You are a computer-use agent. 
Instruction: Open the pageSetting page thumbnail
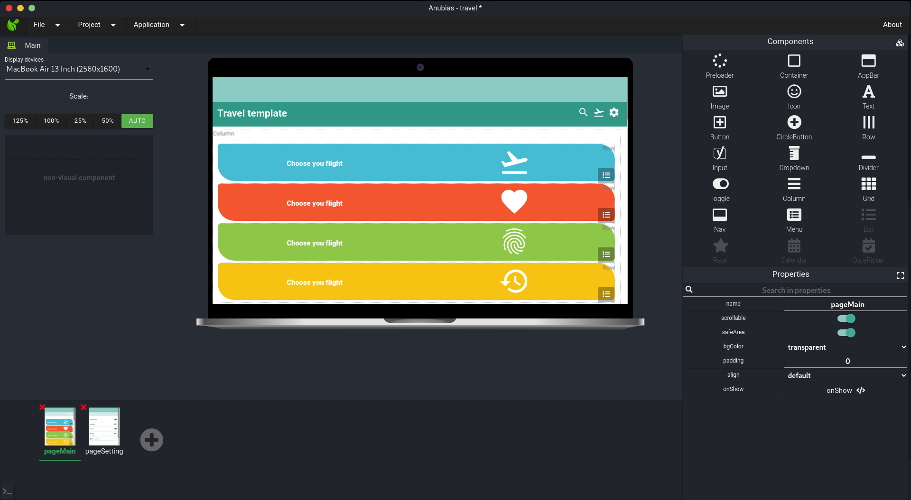104,427
